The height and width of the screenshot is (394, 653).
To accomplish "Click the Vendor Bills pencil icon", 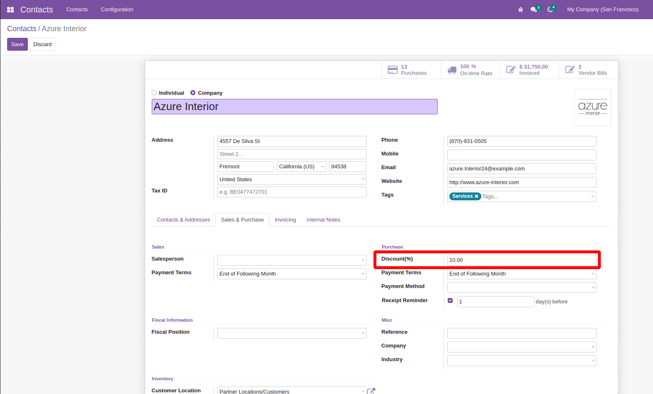I will (x=570, y=70).
